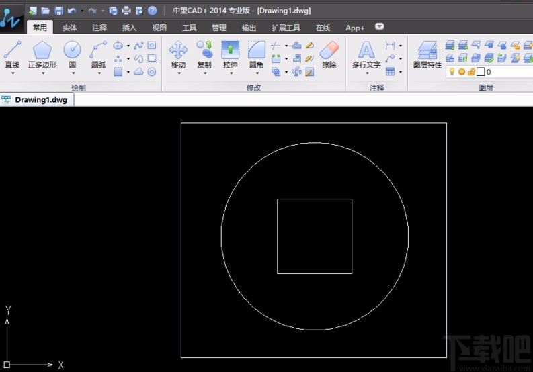Use the 擦除 (Erase) tool

coord(329,50)
